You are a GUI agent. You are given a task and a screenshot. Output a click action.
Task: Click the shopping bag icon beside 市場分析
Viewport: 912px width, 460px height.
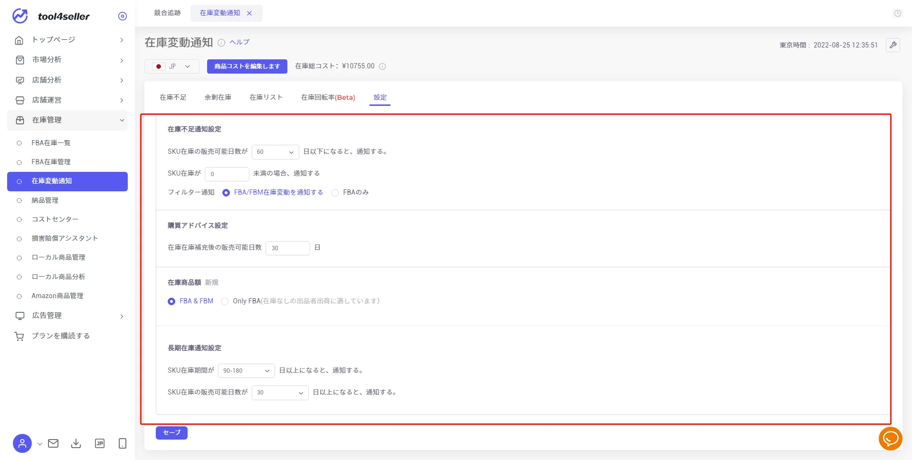[19, 60]
